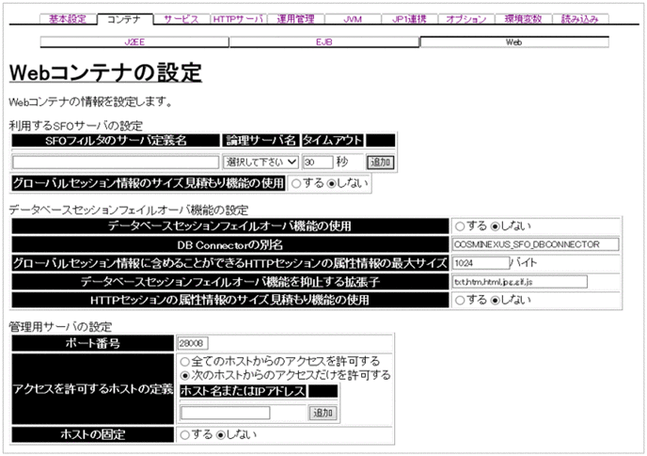
Task: Select the コンテナ tab
Action: 124,20
